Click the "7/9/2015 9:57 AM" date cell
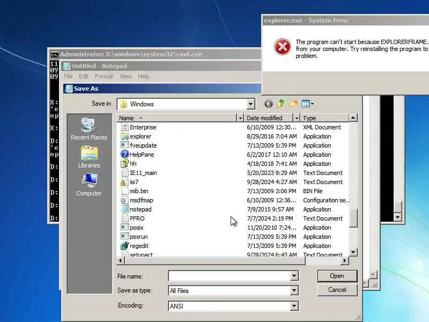 (x=270, y=209)
